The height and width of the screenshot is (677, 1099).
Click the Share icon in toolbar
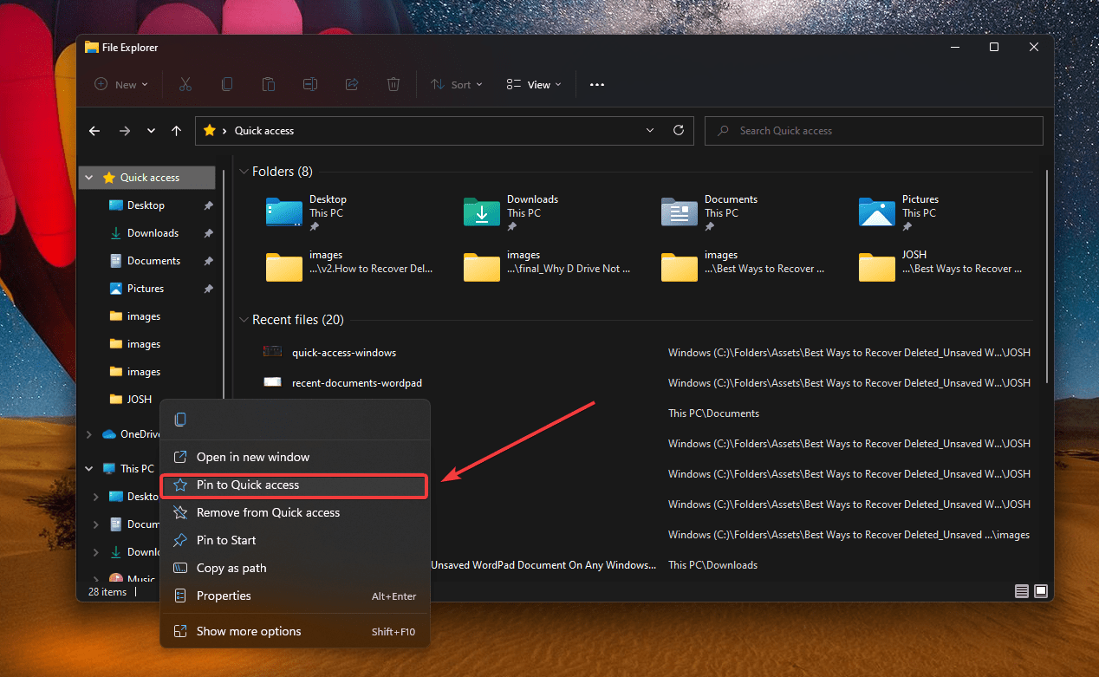pos(352,84)
